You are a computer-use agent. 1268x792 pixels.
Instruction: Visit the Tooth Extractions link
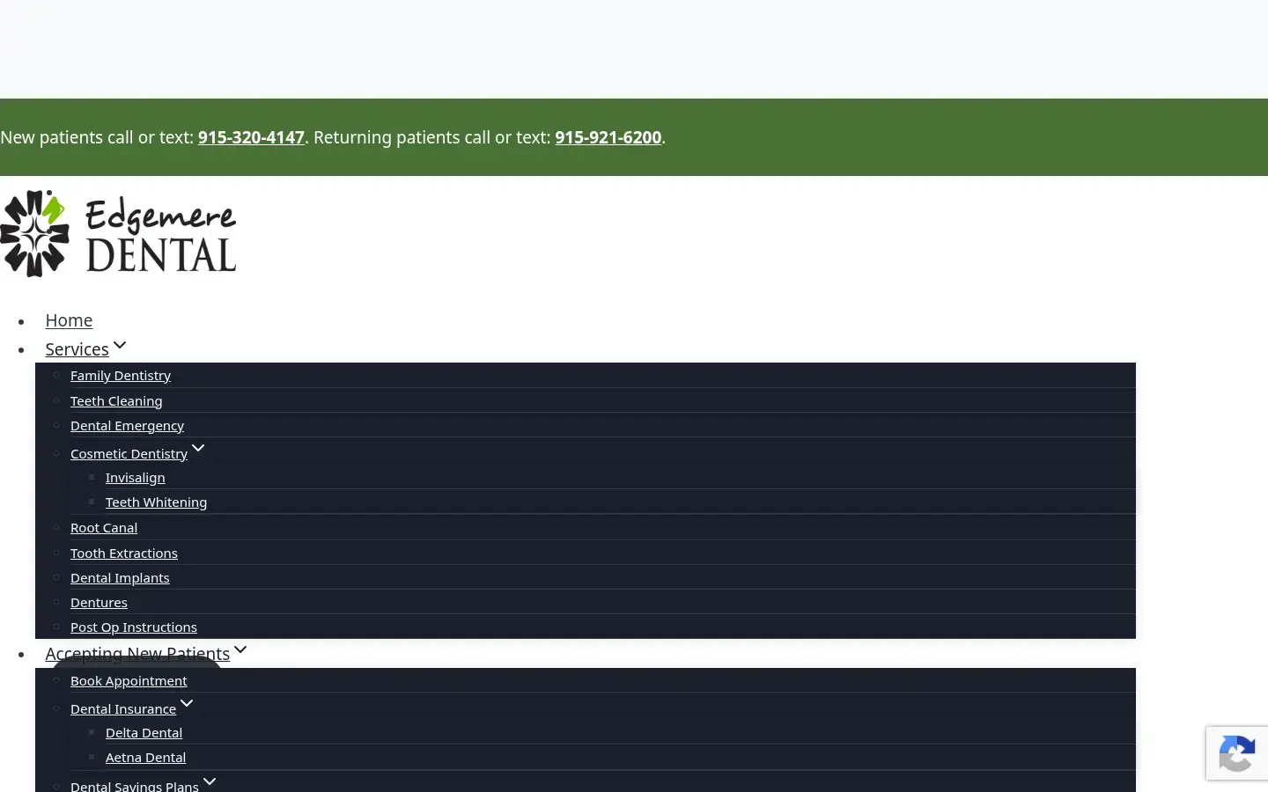click(x=124, y=554)
